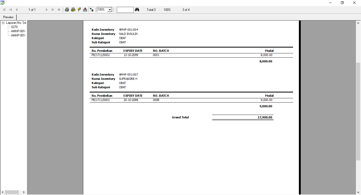Click the Close Current View X icon

[4, 10]
